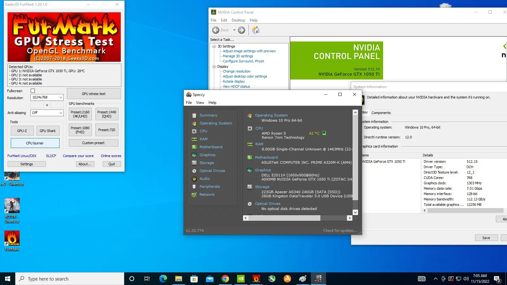507x285 pixels.
Task: Click the Back arrow in NVIDIA Control Panel
Action: point(216,30)
